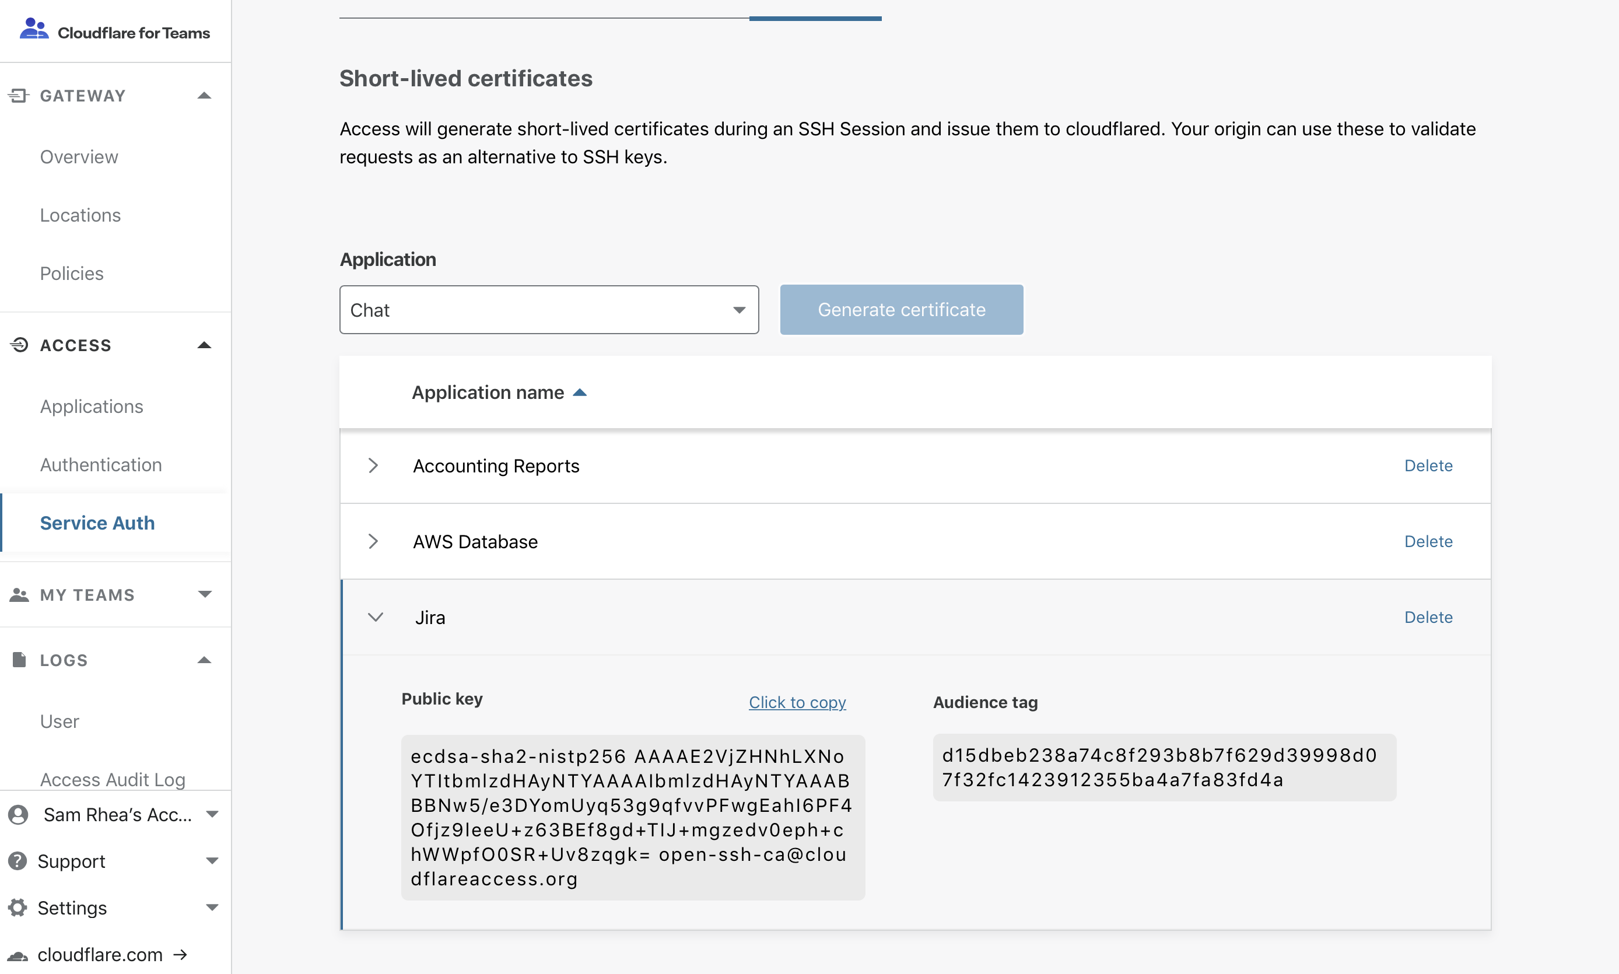Click the My Teams people icon
The image size is (1619, 974).
(19, 595)
